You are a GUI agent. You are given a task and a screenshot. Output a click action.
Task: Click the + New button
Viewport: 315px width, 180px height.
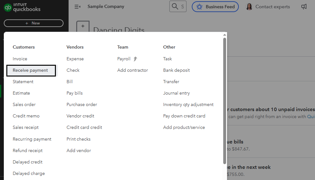click(34, 23)
